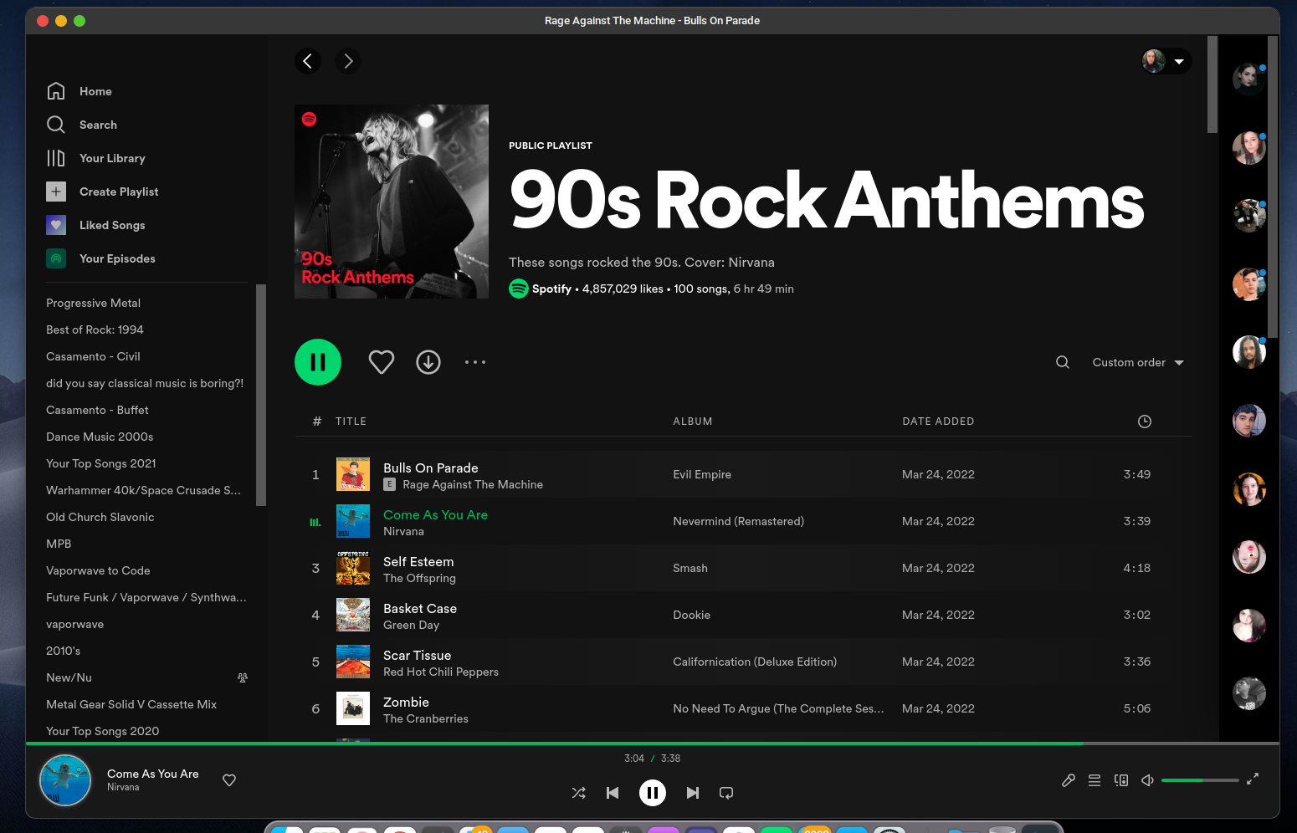Image resolution: width=1297 pixels, height=833 pixels.
Task: Search within the playlist
Action: tap(1062, 362)
